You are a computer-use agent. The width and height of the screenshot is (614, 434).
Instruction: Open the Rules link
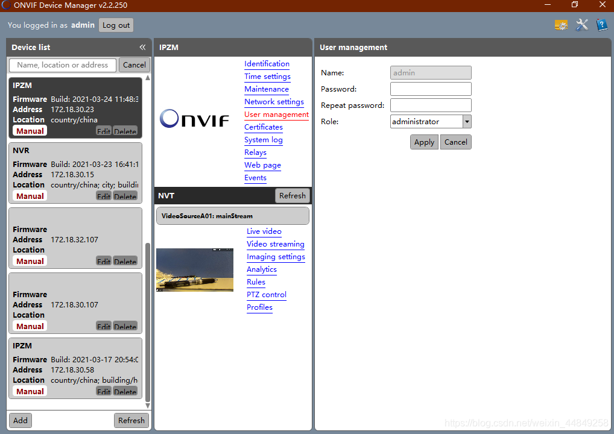256,281
